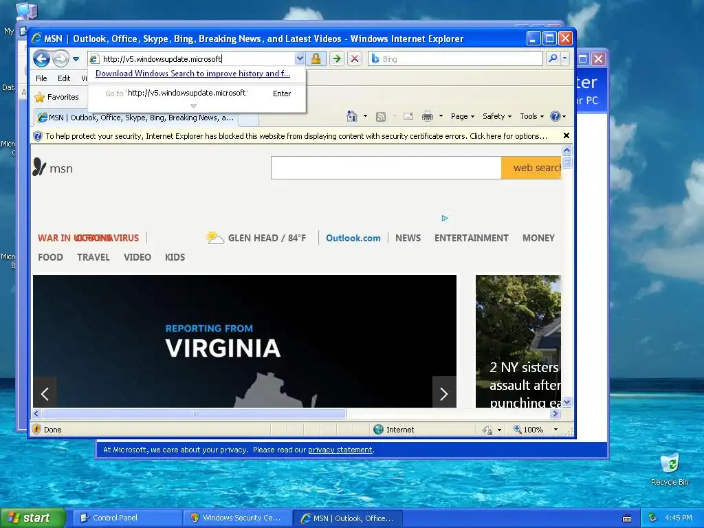
Task: Show next slide with right carousel arrow
Action: (443, 394)
